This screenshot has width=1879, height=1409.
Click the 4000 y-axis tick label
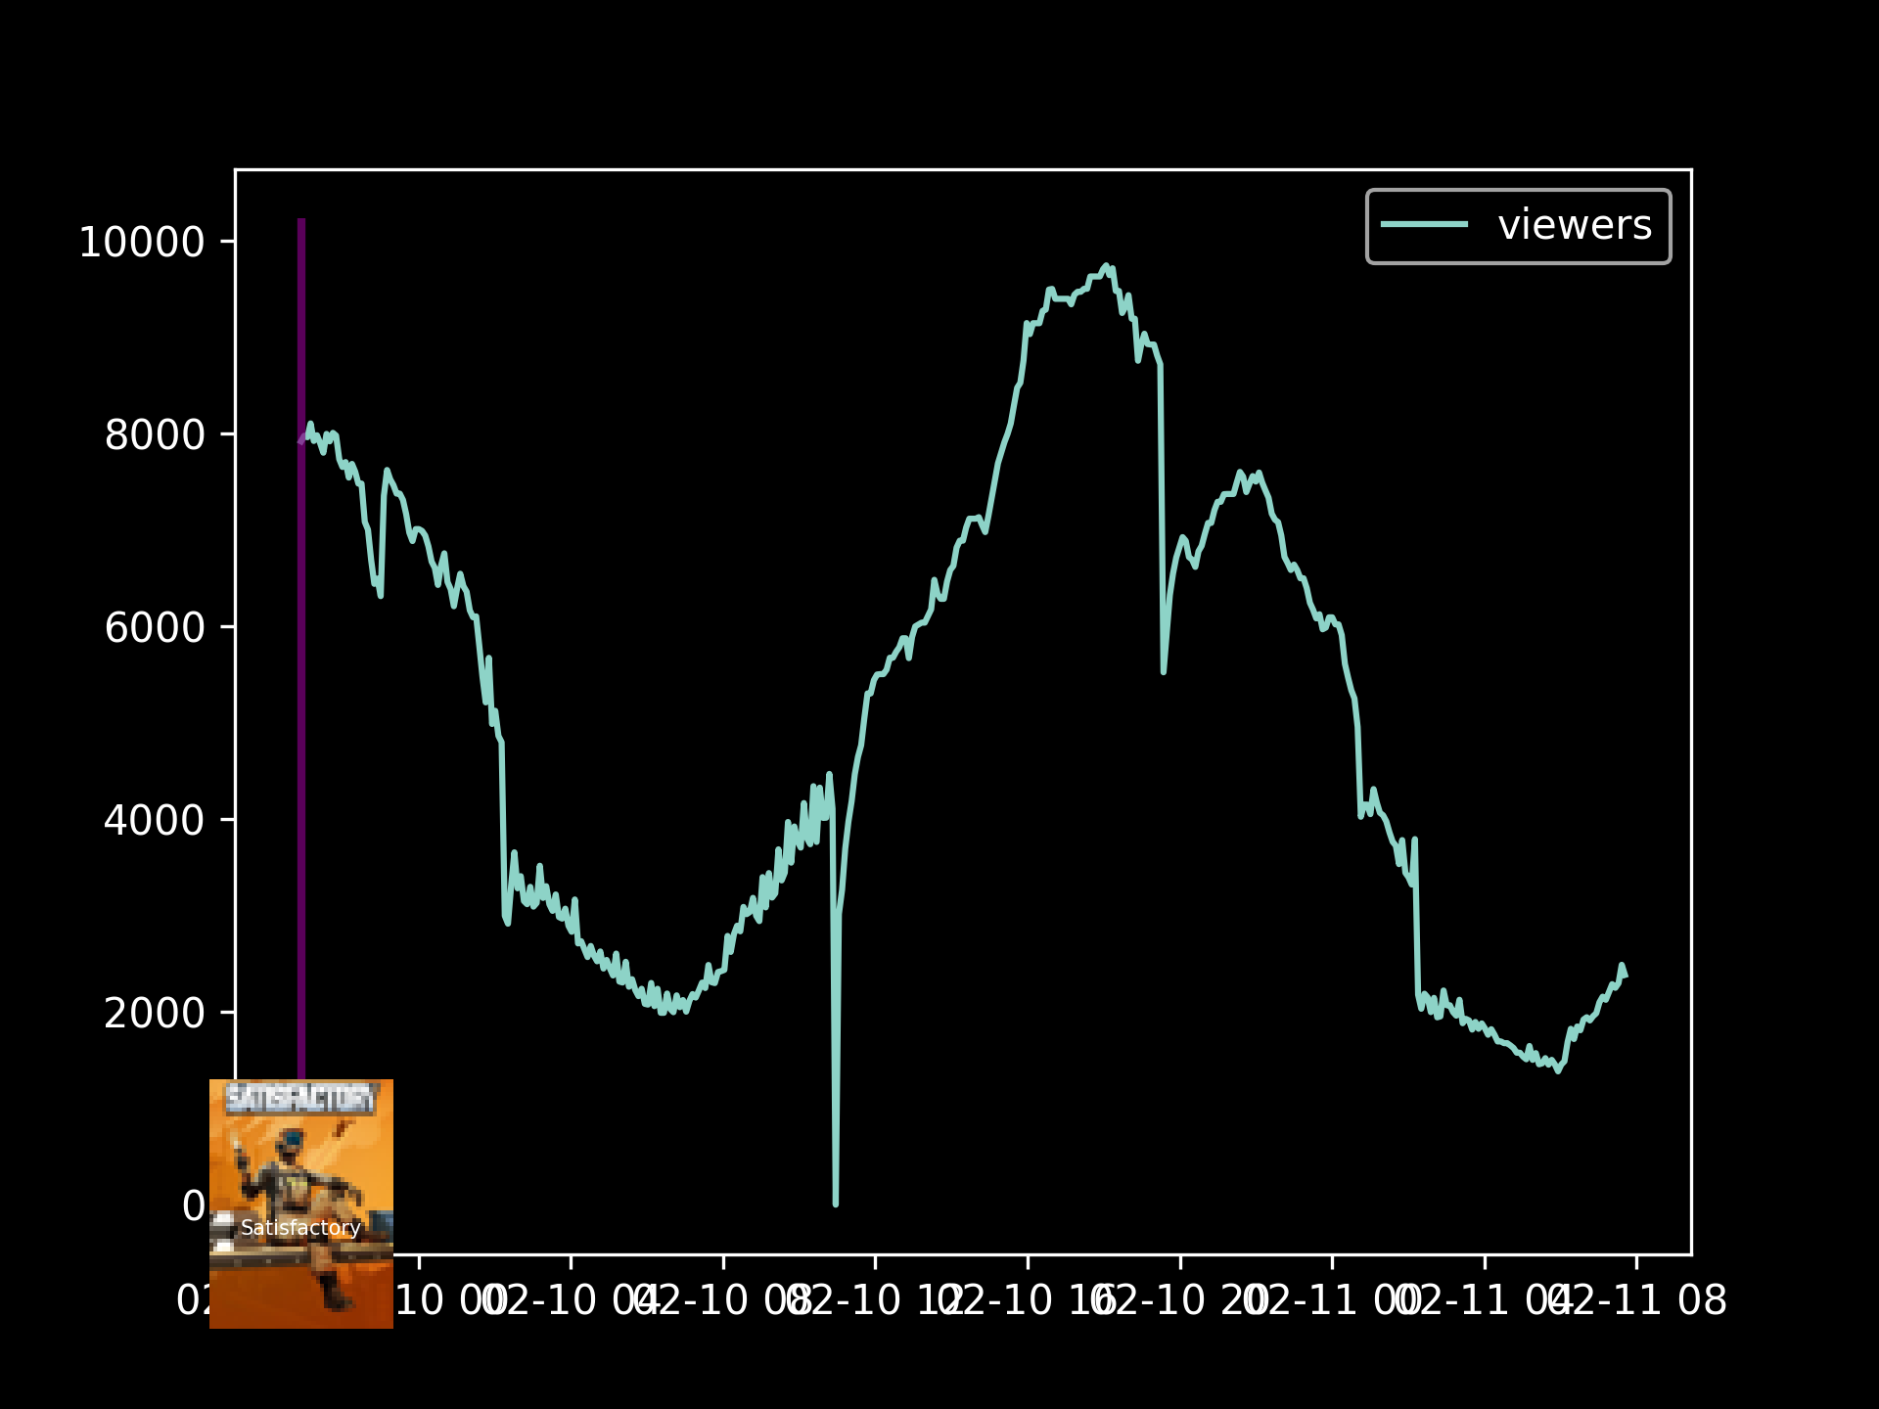coord(154,820)
